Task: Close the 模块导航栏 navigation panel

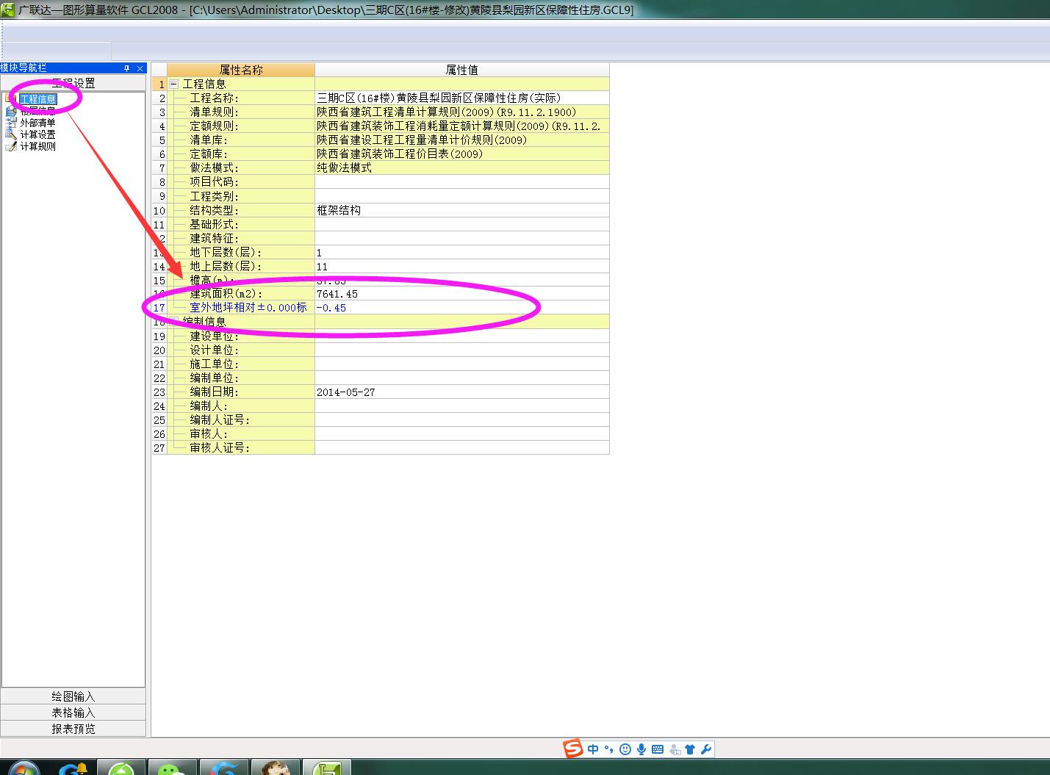Action: 140,68
